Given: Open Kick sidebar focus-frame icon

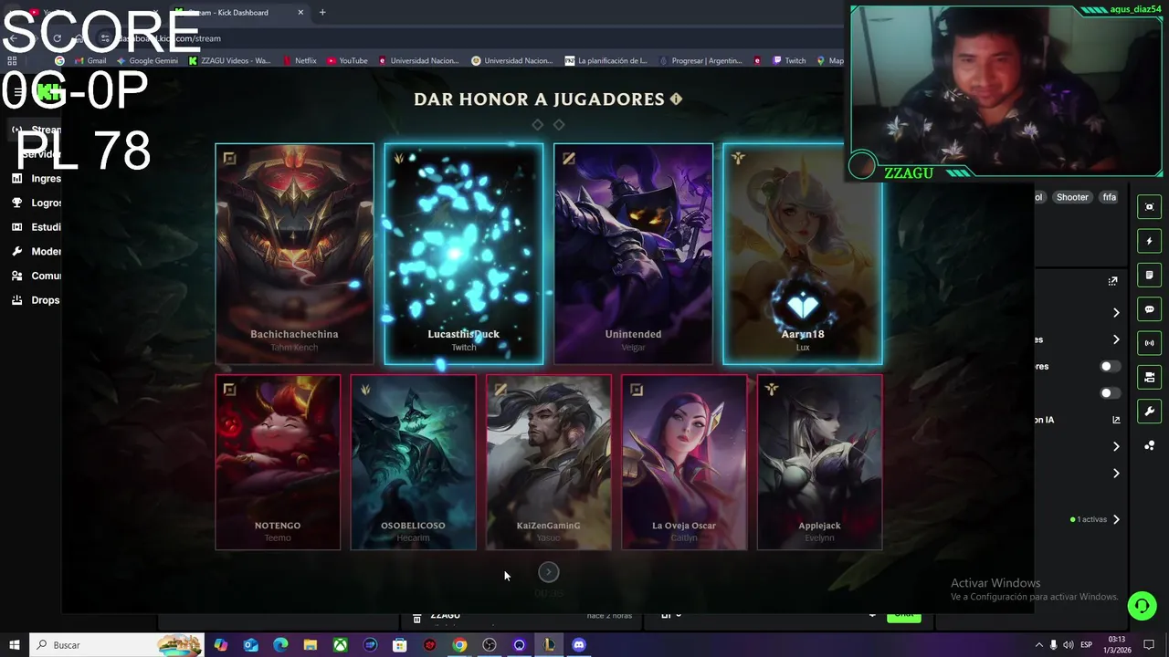Looking at the screenshot, I should click(1149, 207).
